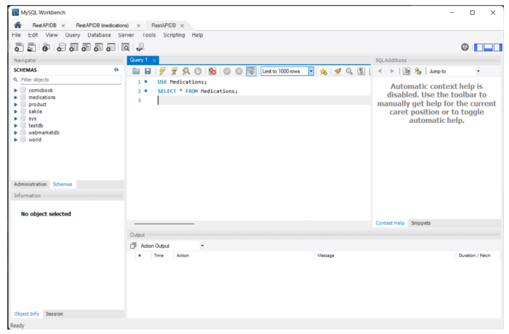This screenshot has height=334, width=509.
Task: Create a new schema from toolbar
Action: tap(61, 47)
